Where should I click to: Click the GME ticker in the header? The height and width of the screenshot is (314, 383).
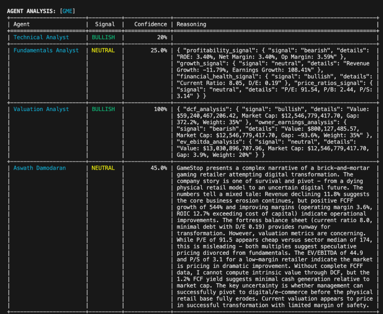pos(67,11)
